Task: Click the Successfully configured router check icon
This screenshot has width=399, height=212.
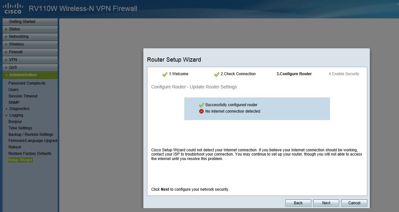Action: pos(201,105)
